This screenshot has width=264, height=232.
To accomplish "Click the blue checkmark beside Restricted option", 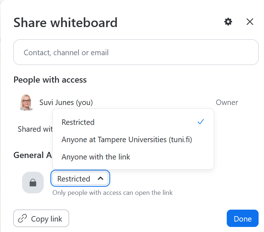I will [x=201, y=122].
